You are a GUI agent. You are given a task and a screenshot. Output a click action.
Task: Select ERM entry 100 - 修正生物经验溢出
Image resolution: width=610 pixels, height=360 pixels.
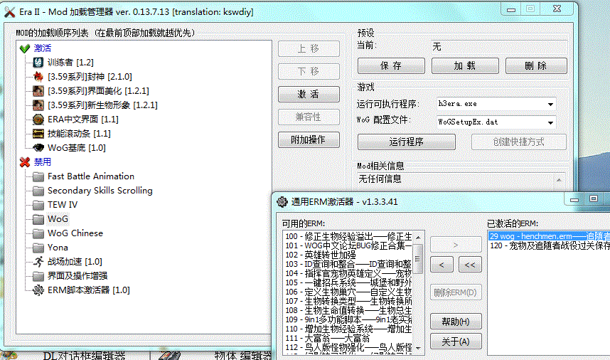click(348, 236)
